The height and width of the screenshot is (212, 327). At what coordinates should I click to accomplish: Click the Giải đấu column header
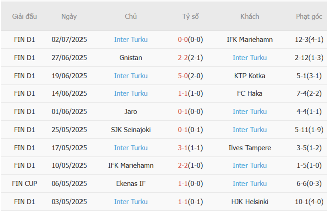25,16
